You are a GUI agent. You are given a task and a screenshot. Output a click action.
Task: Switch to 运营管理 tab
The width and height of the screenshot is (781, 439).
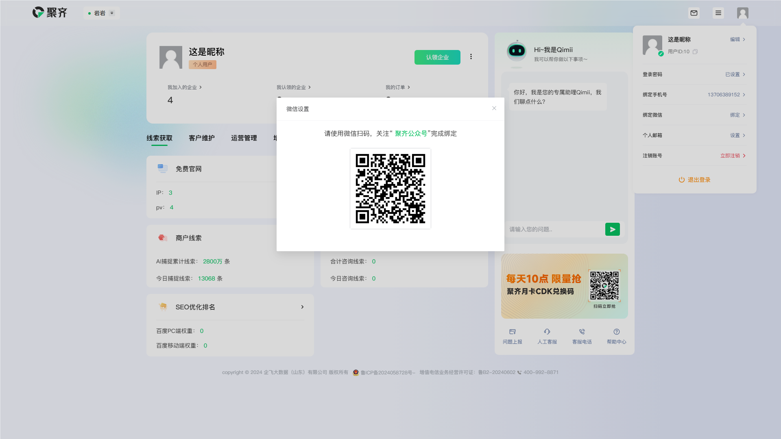244,138
